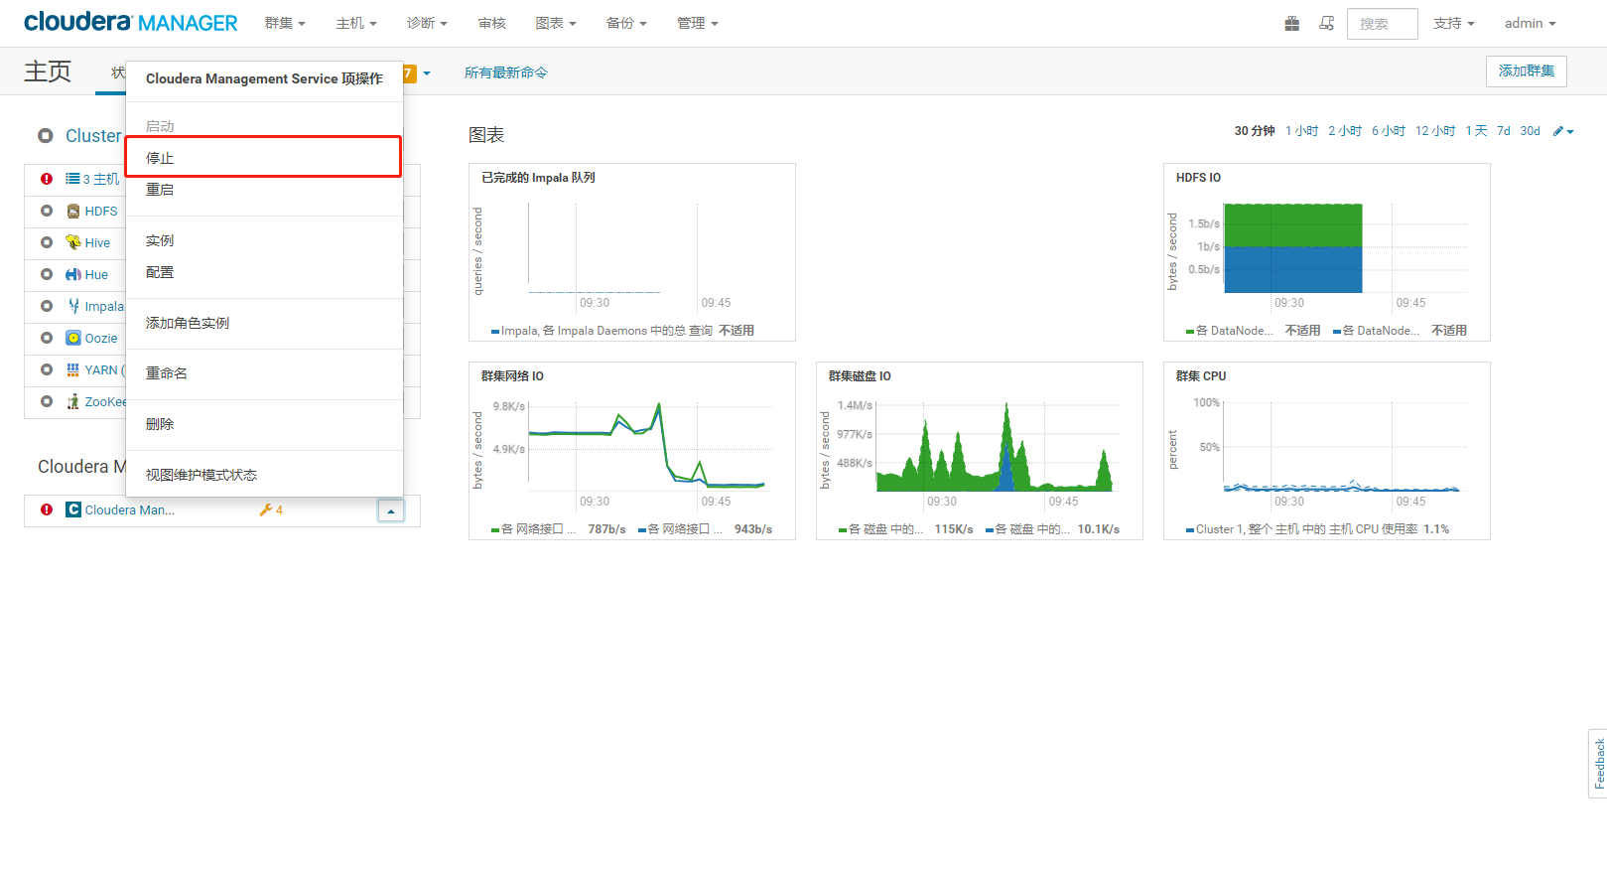Click in the 搜索 search field

click(x=1382, y=24)
